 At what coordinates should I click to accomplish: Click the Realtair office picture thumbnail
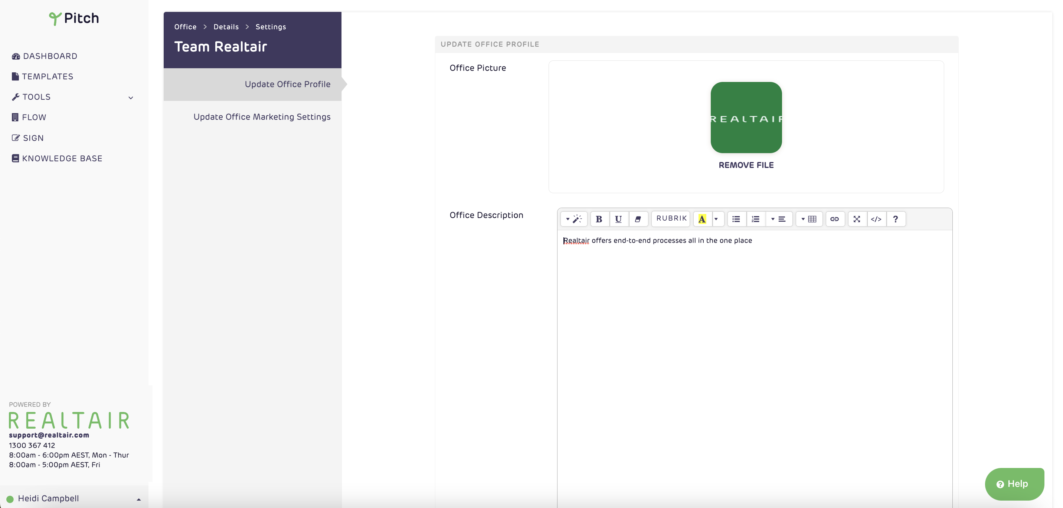point(746,118)
